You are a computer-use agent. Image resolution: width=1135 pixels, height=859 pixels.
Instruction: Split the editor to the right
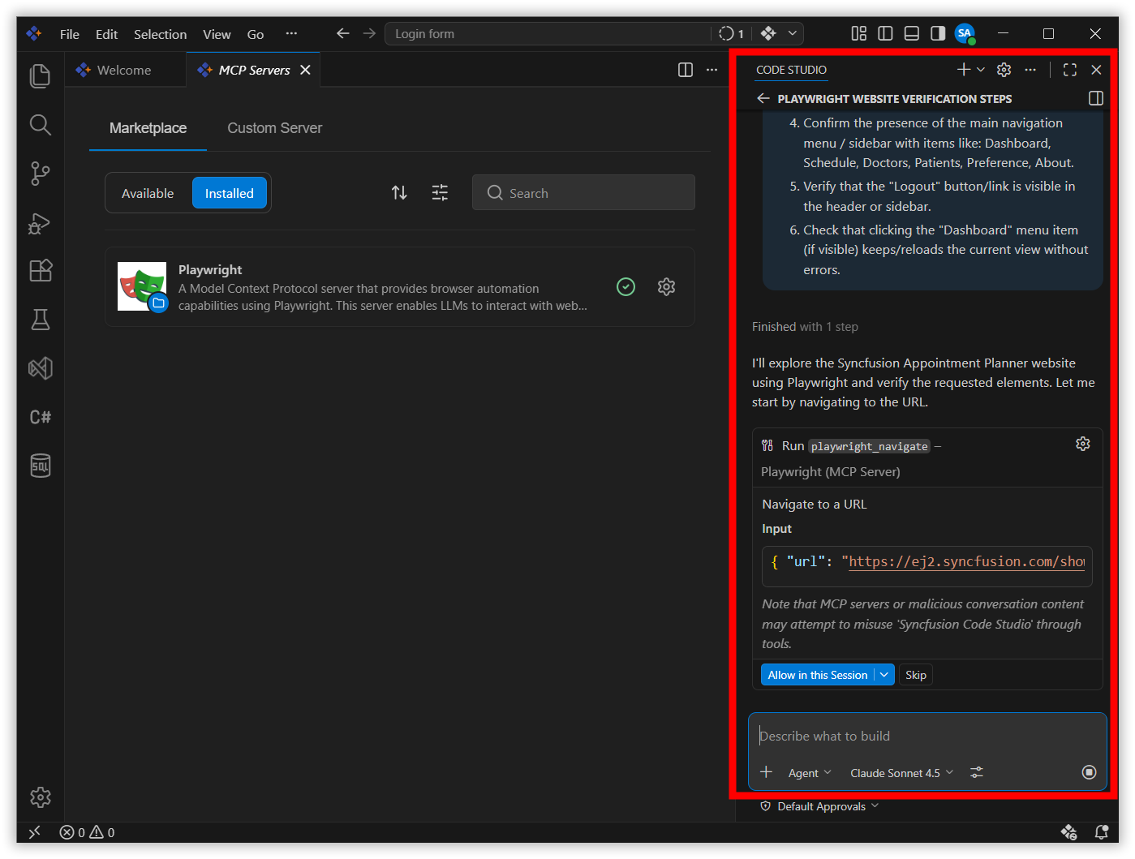point(686,70)
